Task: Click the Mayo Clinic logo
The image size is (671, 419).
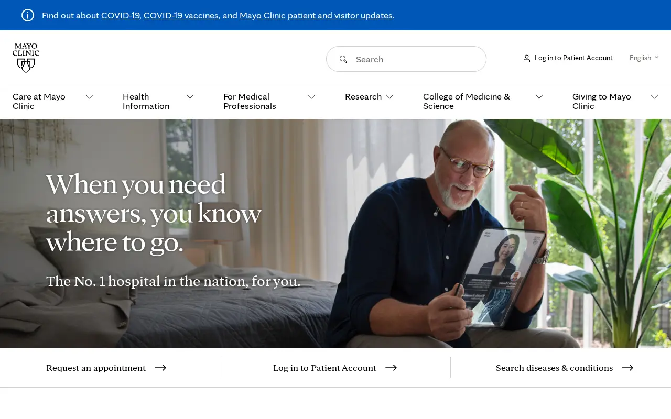Action: 26,58
